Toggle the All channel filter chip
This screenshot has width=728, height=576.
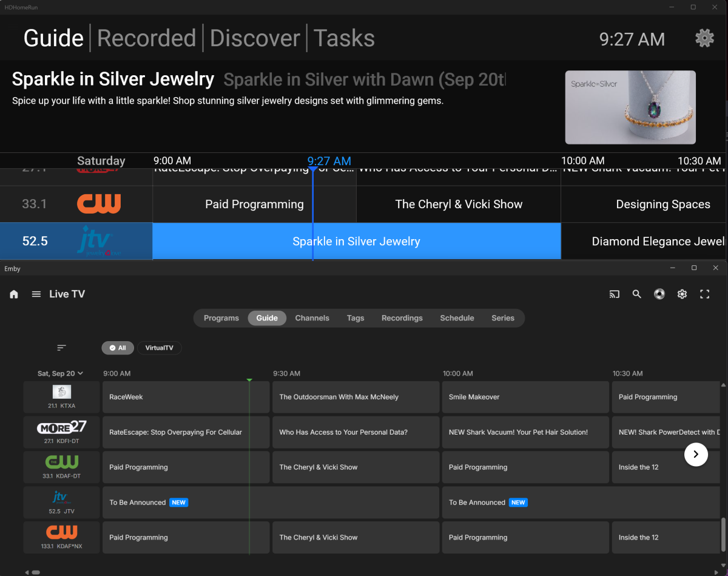118,348
